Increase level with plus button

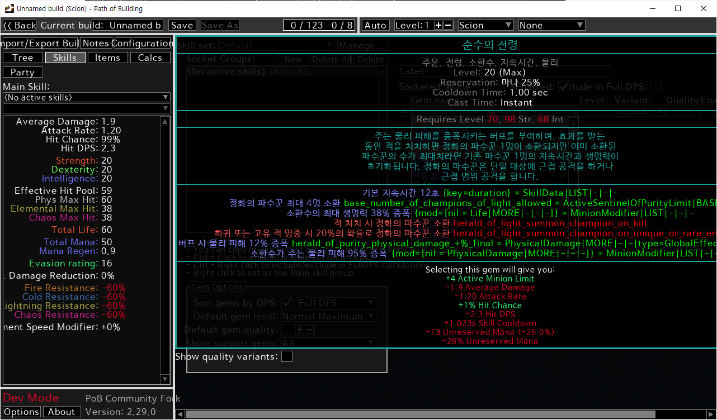click(438, 25)
